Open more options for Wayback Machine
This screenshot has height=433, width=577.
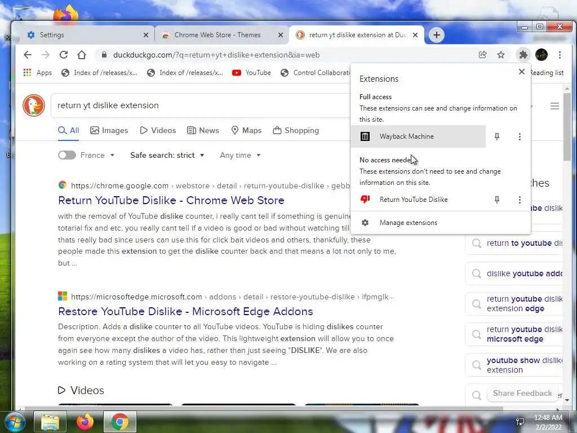pos(520,136)
